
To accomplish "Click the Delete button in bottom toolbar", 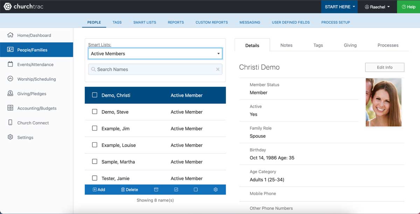I will [129, 189].
